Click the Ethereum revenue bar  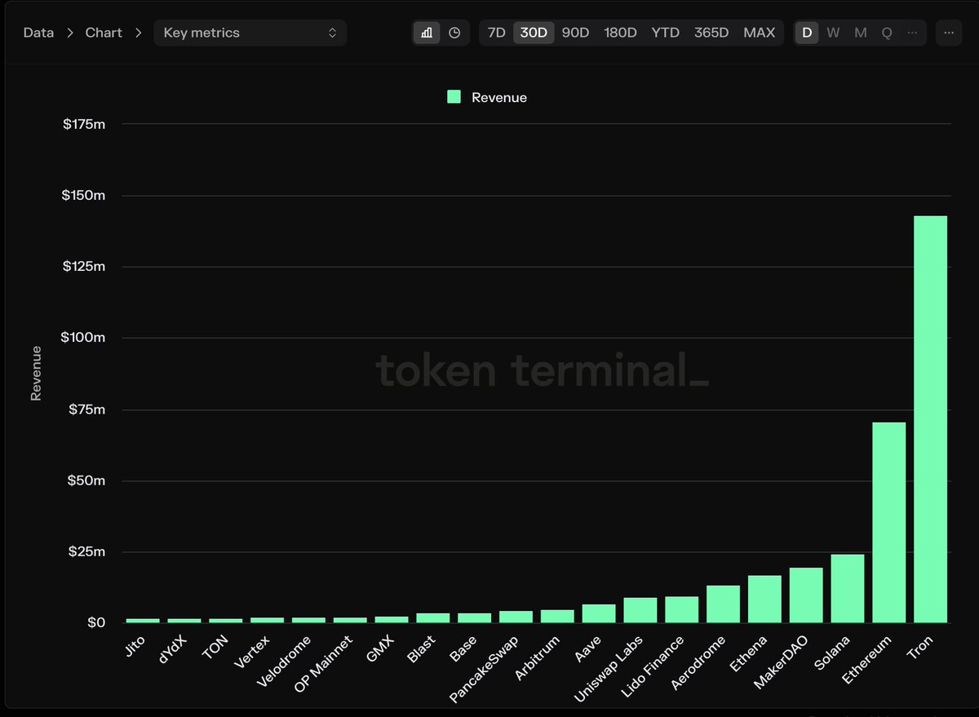889,522
